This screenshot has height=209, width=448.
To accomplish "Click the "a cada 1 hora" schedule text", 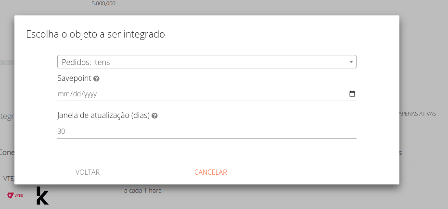I will tap(143, 190).
